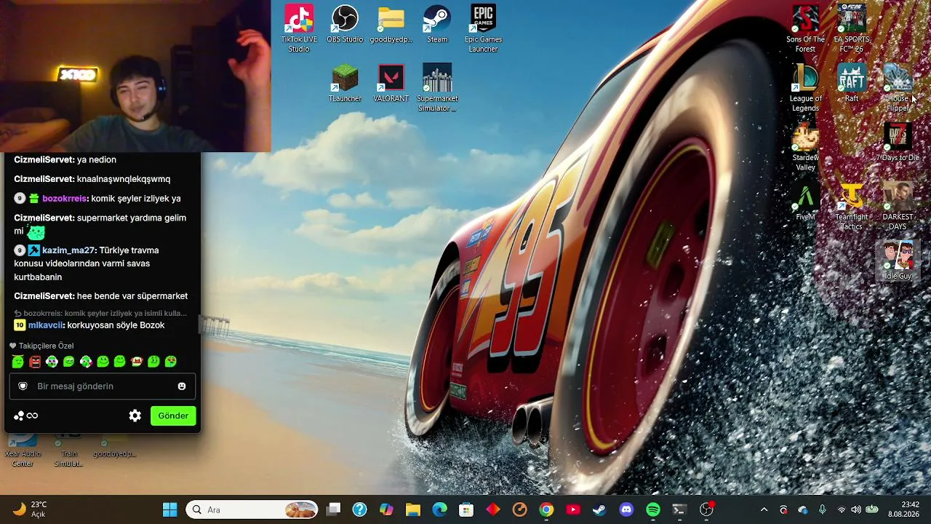This screenshot has width=931, height=524.
Task: Open Discord from the taskbar
Action: 626,510
